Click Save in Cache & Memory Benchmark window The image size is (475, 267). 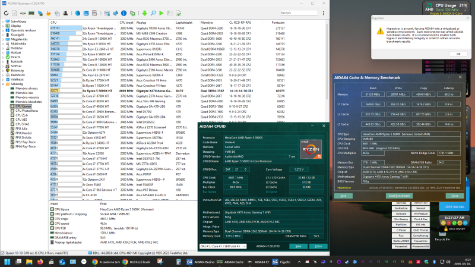[x=343, y=196]
